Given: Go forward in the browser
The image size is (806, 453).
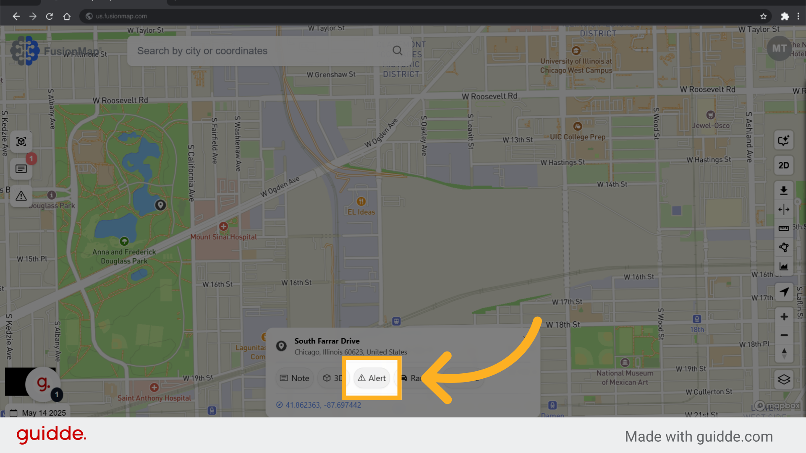Looking at the screenshot, I should click(x=33, y=16).
